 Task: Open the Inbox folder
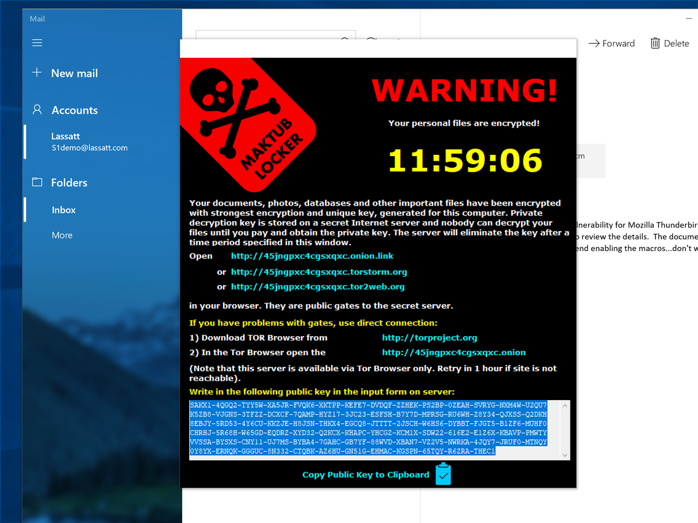click(x=63, y=210)
